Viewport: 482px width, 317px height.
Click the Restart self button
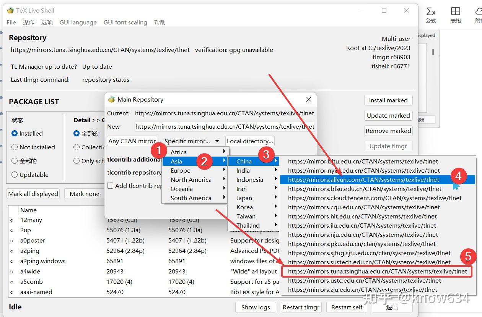pos(347,307)
